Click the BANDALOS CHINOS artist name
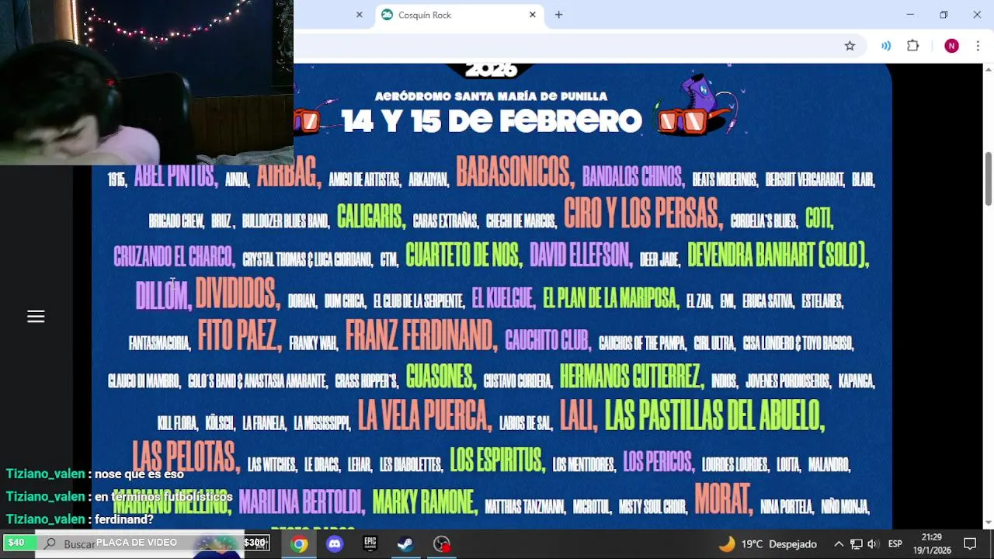 point(633,177)
